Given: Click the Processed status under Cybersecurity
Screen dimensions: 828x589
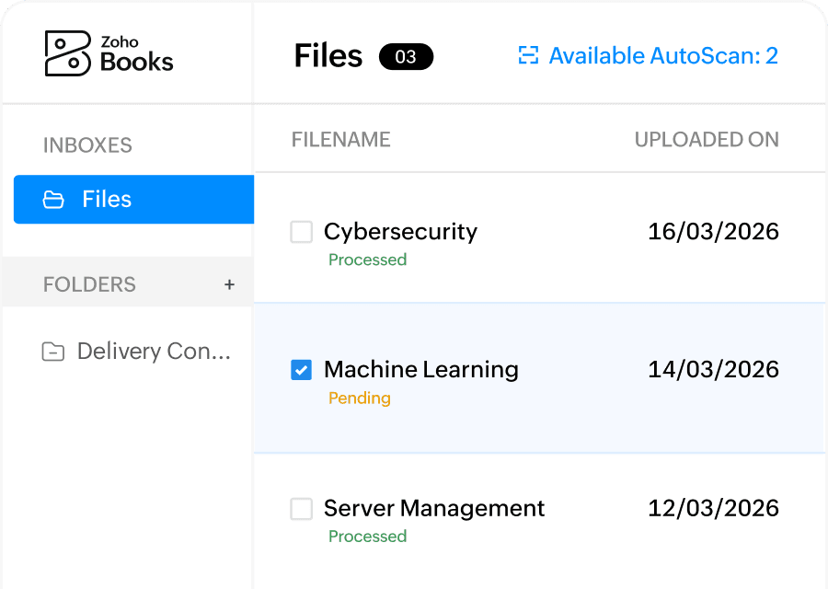Looking at the screenshot, I should pyautogui.click(x=367, y=260).
